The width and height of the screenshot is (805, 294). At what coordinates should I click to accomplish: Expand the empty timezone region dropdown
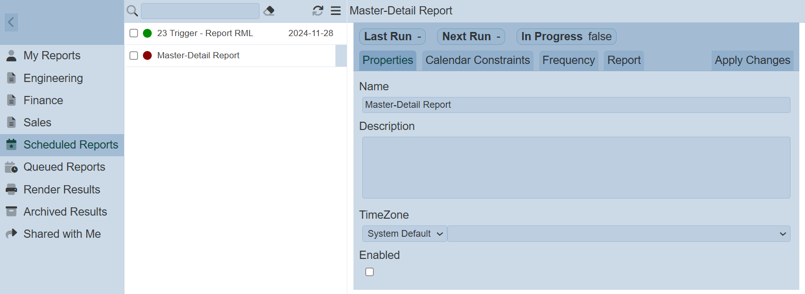tap(618, 234)
